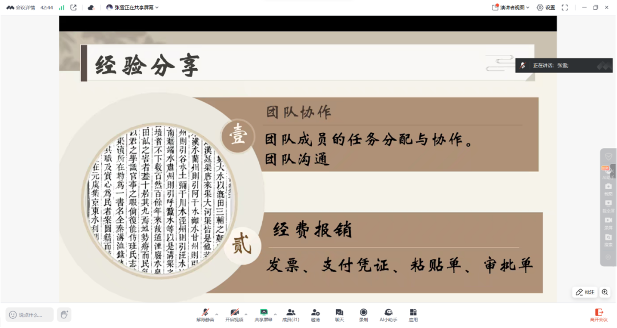Open the 批注 annotation tool
Viewport: 617px width, 328px height.
click(x=585, y=292)
